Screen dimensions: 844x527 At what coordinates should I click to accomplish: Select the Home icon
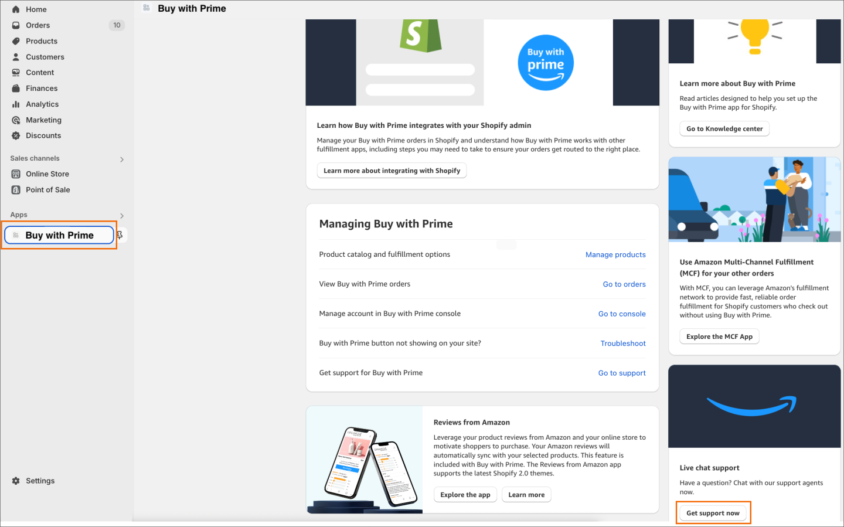[17, 9]
